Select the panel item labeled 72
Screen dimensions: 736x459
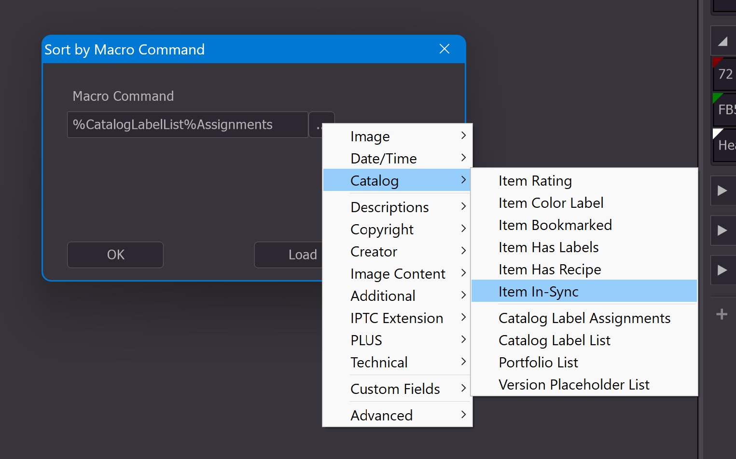point(725,74)
